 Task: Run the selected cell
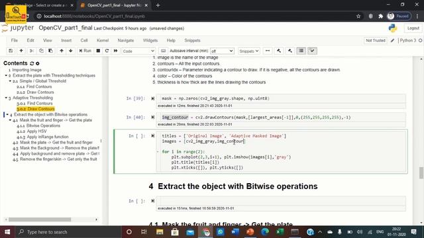85,51
